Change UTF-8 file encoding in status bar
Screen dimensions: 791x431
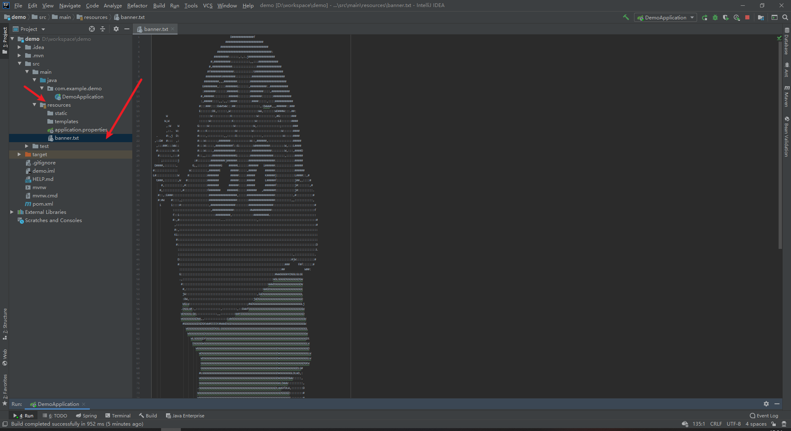click(733, 424)
